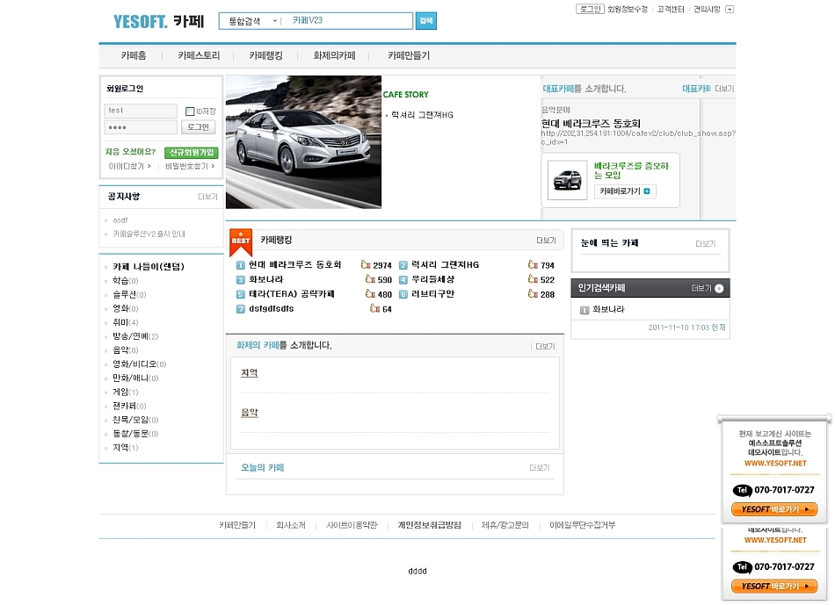The image size is (835, 605).
Task: Open rank 3 화보나라 in ranking
Action: [265, 279]
